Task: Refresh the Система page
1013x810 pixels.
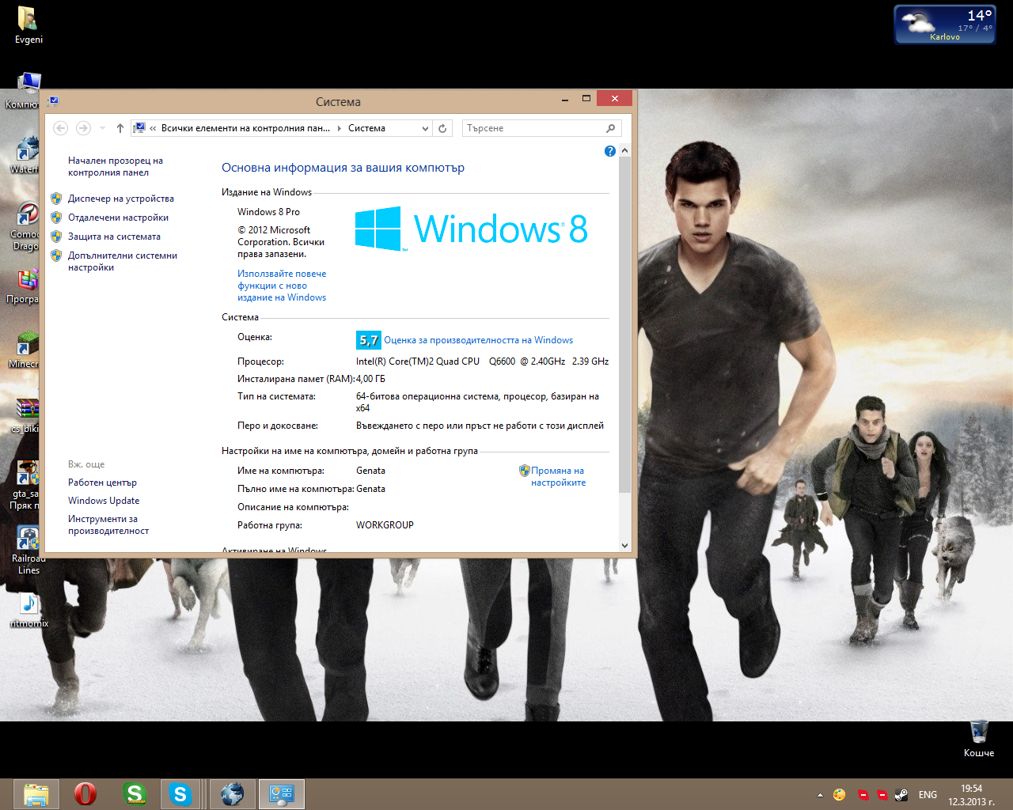Action: pyautogui.click(x=442, y=128)
